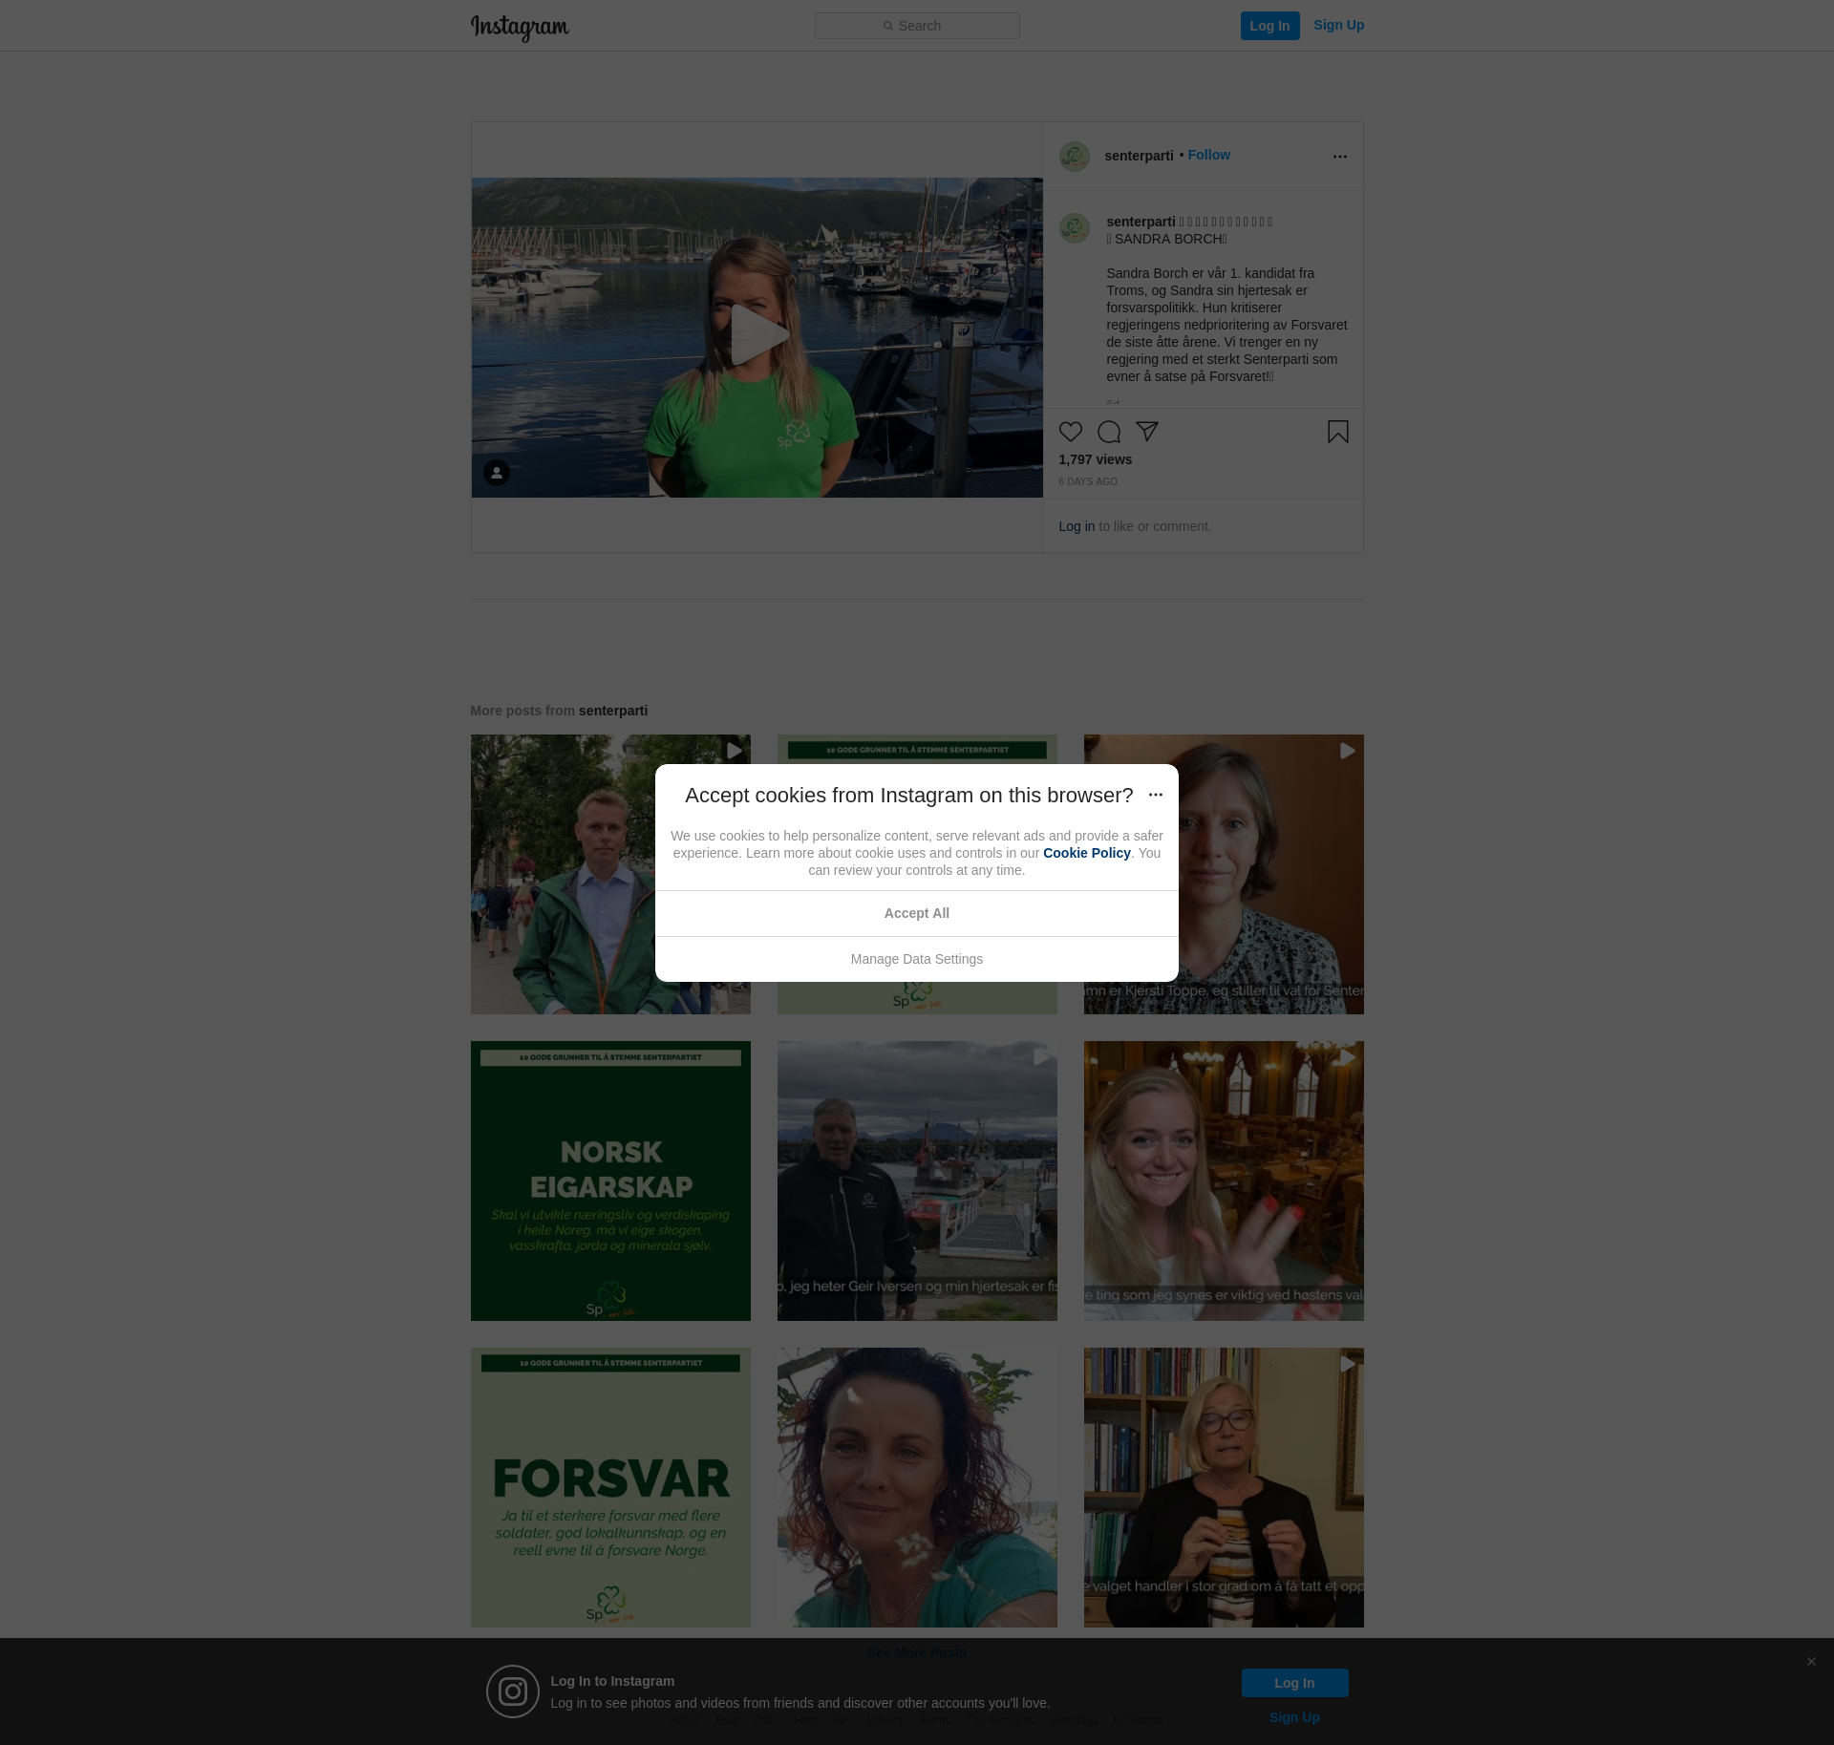The width and height of the screenshot is (1834, 1745).
Task: Follow the senterparti account
Action: (x=1208, y=155)
